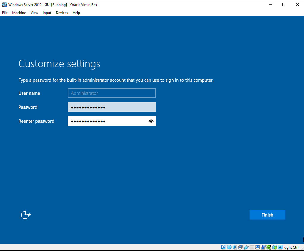Open the Input menu
Image resolution: width=304 pixels, height=251 pixels.
(47, 12)
